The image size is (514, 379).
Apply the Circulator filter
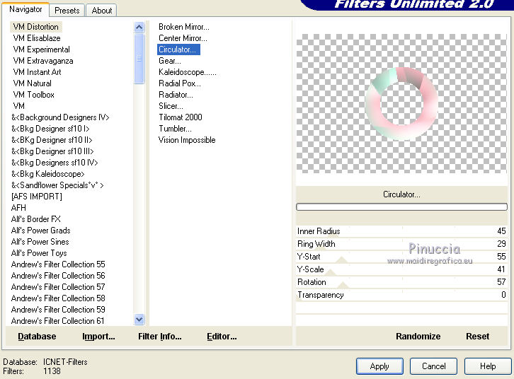tap(379, 366)
